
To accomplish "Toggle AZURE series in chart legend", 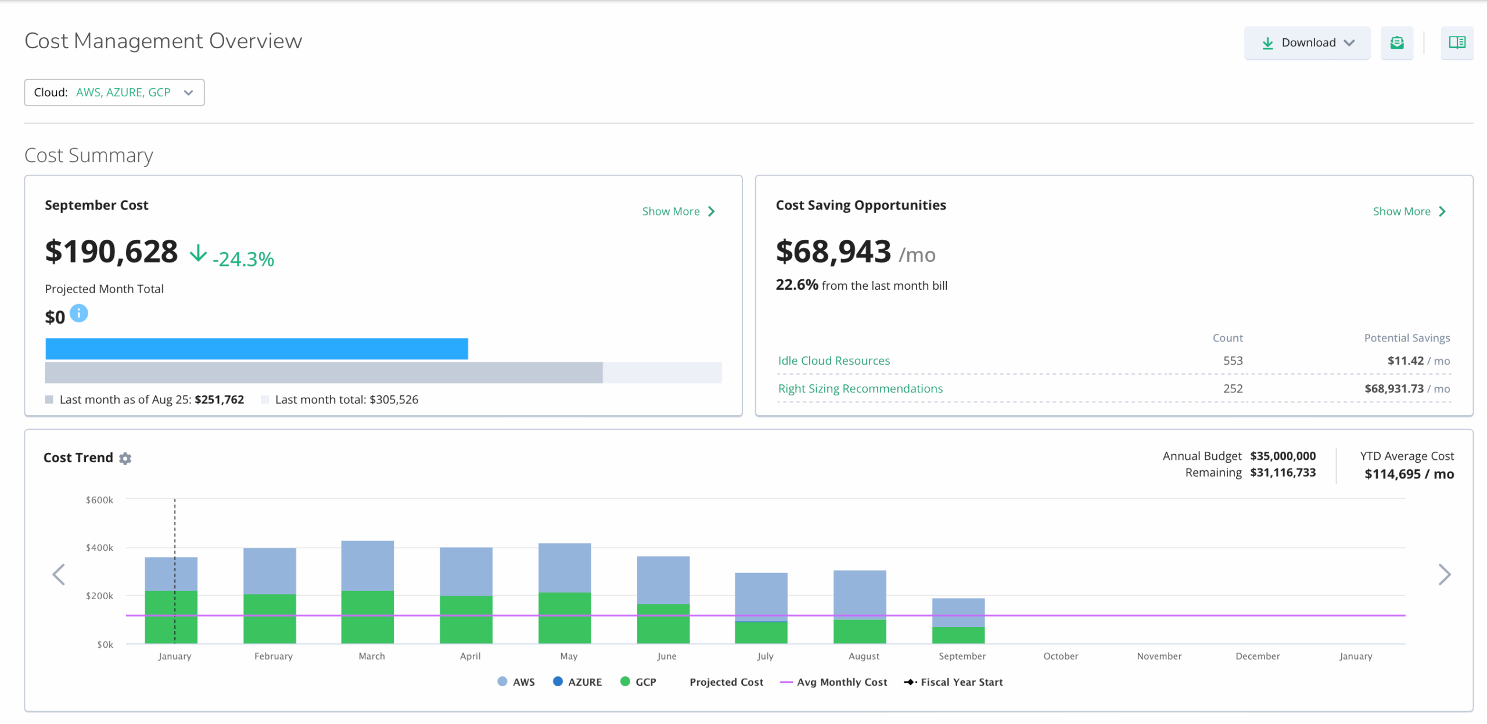I will tap(577, 682).
